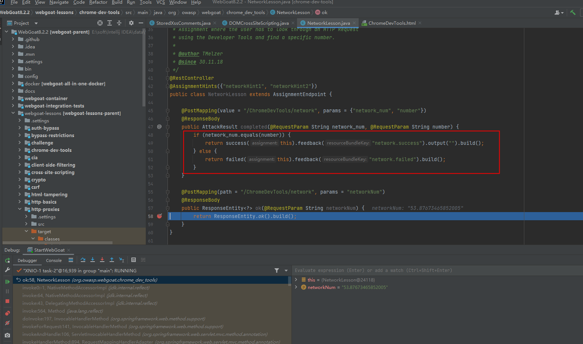Click the 'ok' method breadcrumb
This screenshot has height=344, width=583.
[321, 12]
